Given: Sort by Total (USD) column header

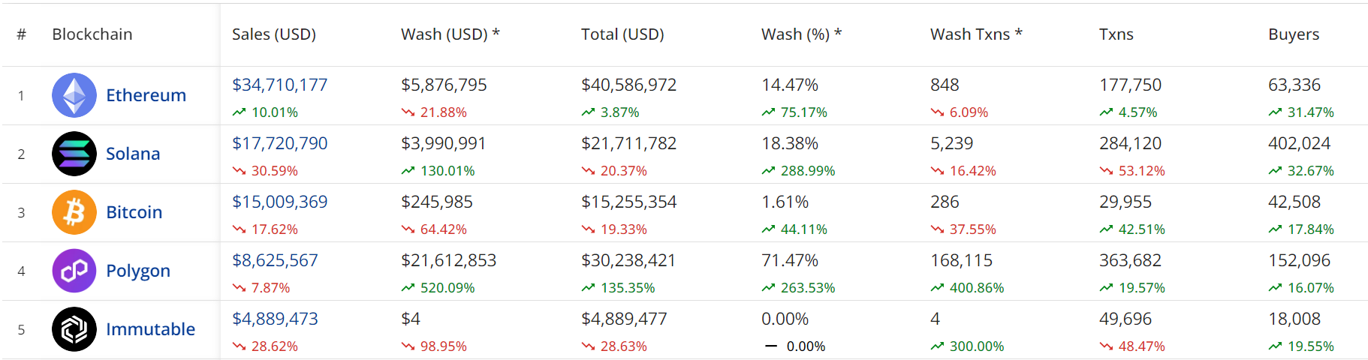Looking at the screenshot, I should (622, 34).
